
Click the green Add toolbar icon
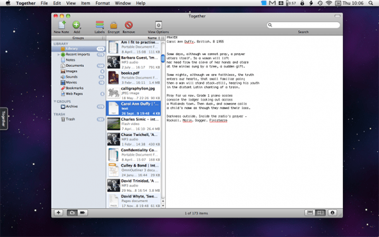click(x=76, y=25)
